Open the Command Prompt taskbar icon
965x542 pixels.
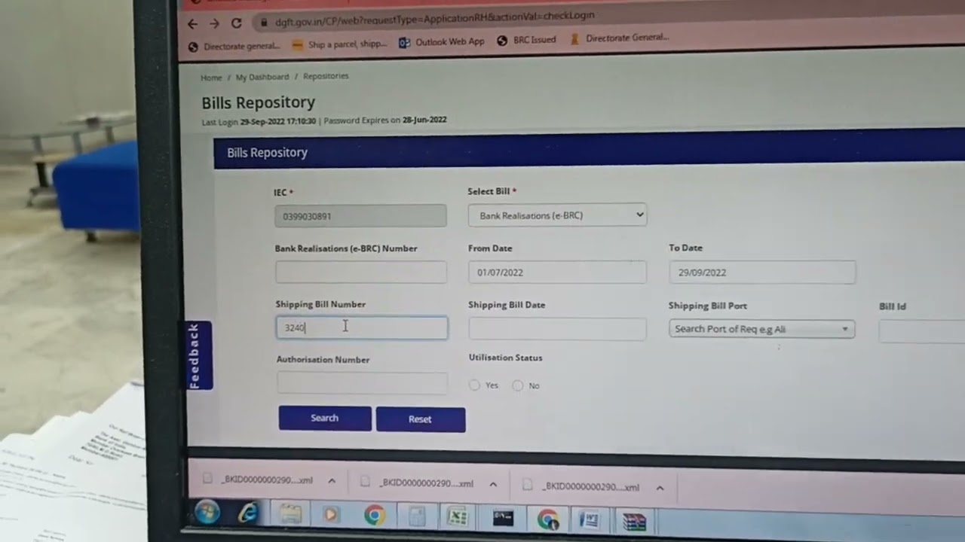click(503, 519)
